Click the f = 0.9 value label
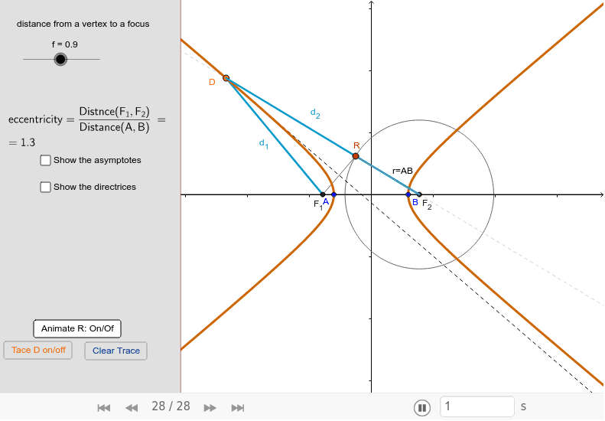Screen dimensions: 605x421 65,45
